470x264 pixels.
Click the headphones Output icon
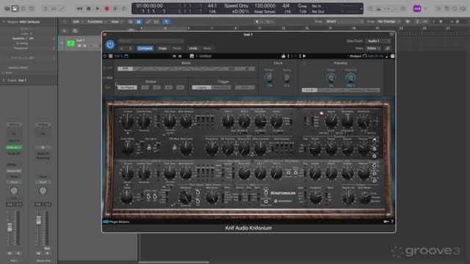364,56
